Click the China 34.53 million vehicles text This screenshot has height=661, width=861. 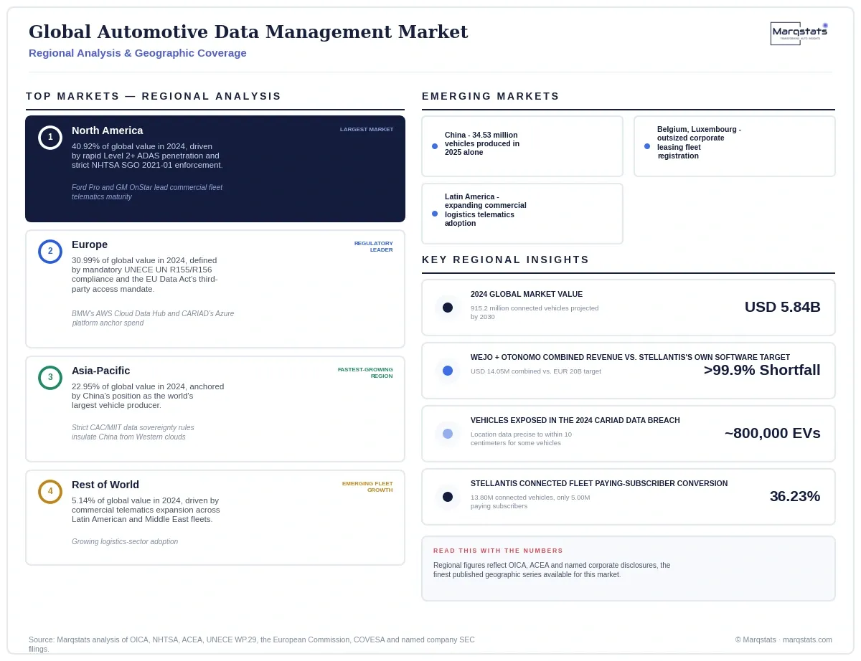(x=482, y=143)
